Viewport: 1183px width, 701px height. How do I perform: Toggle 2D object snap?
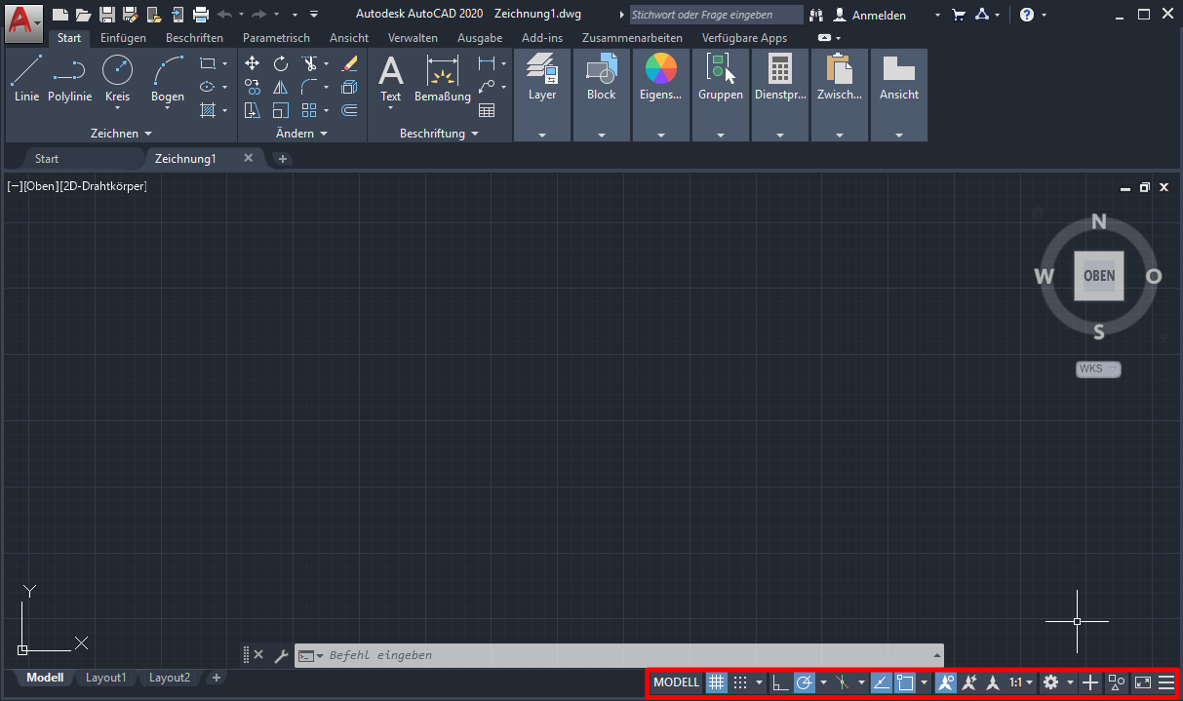[905, 682]
